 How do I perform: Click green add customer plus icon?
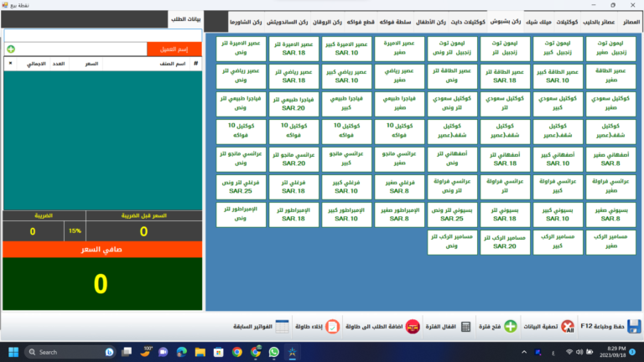[x=11, y=49]
